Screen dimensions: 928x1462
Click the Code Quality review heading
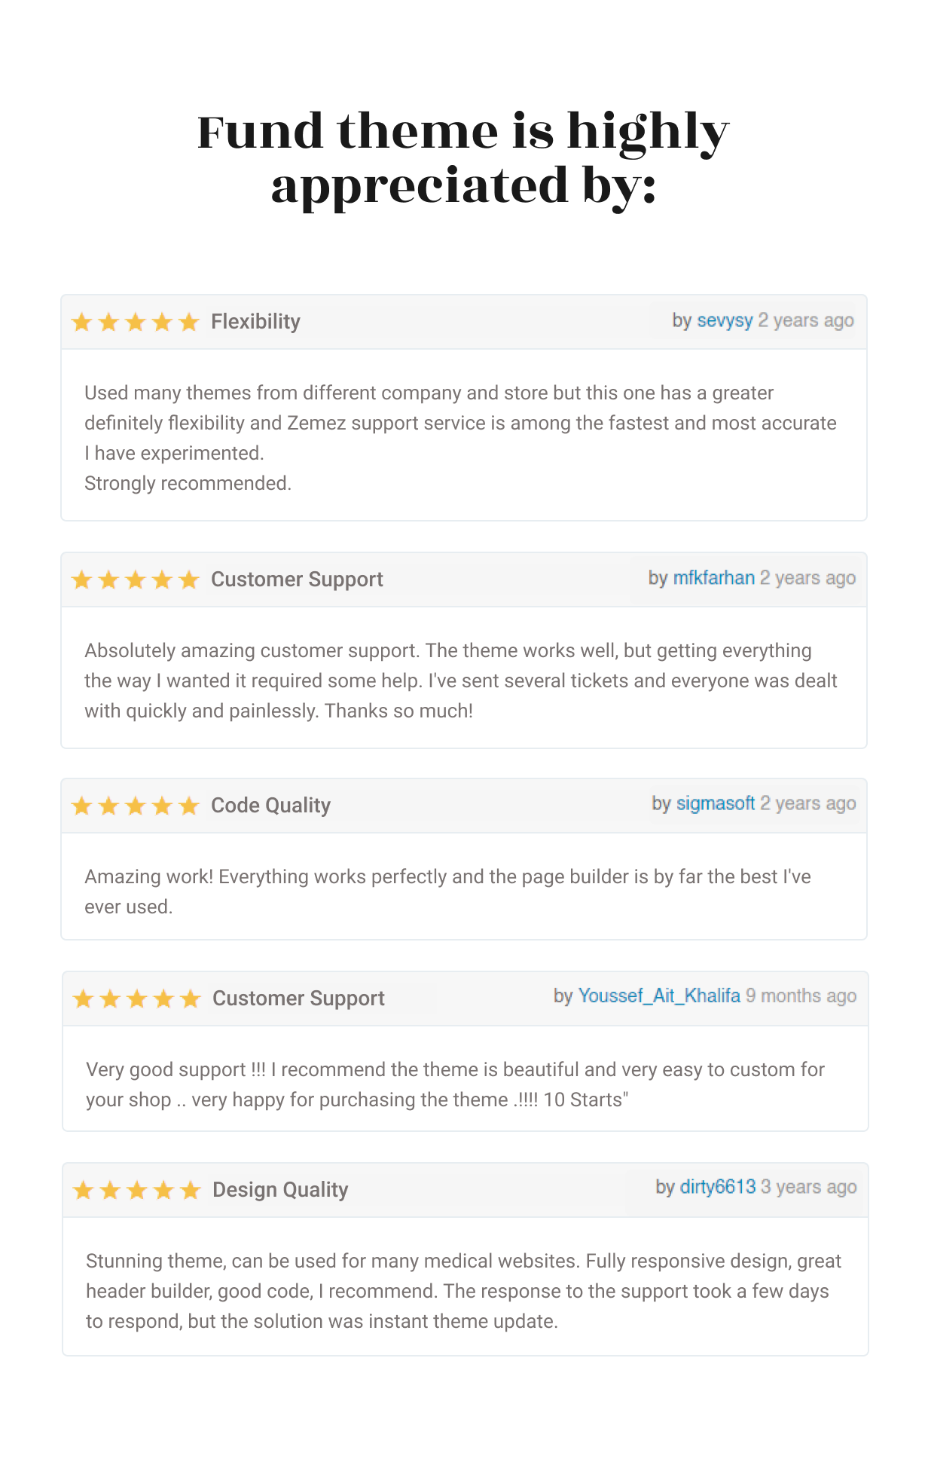click(270, 806)
